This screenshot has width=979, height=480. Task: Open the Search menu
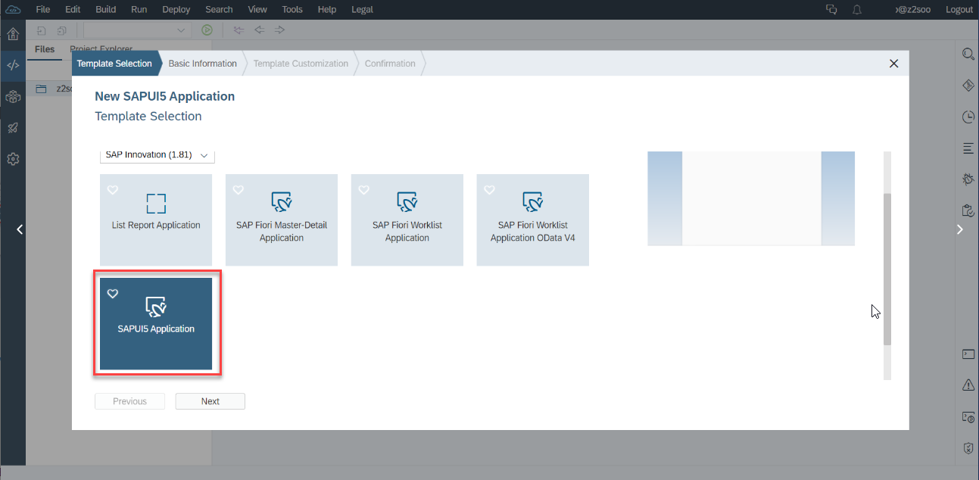(x=219, y=10)
